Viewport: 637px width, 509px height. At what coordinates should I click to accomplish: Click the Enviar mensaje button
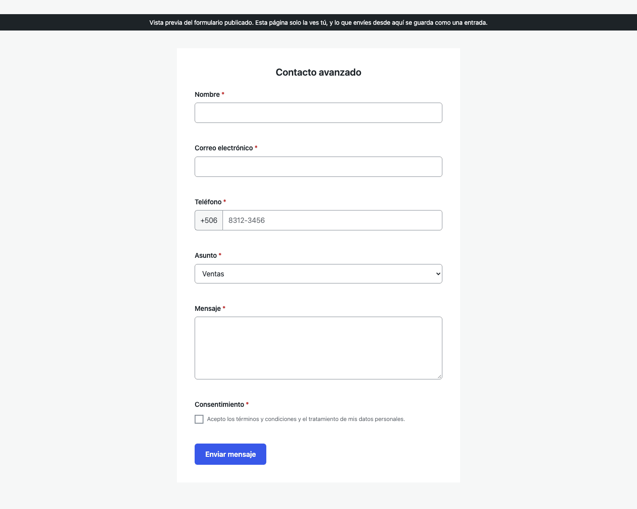(x=230, y=454)
